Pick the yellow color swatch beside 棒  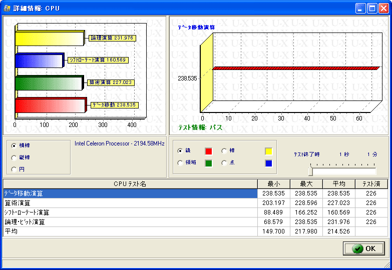pyautogui.click(x=269, y=151)
